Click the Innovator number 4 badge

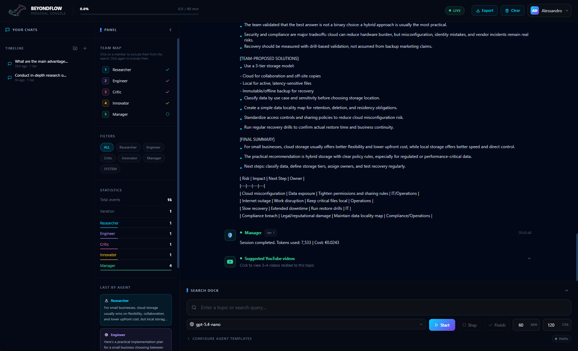coord(106,103)
